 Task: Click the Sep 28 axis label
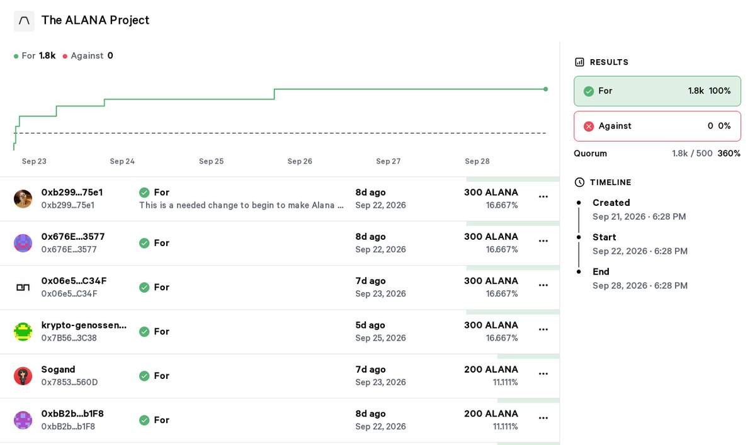click(x=477, y=161)
